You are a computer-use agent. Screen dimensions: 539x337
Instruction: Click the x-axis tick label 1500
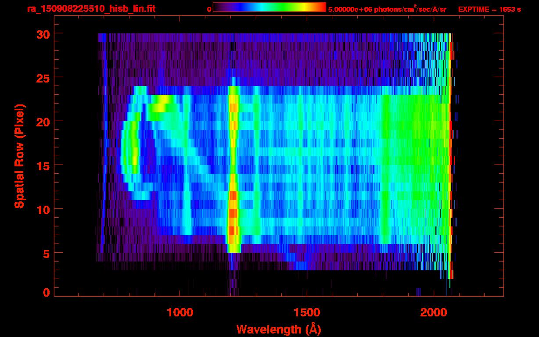pos(306,312)
